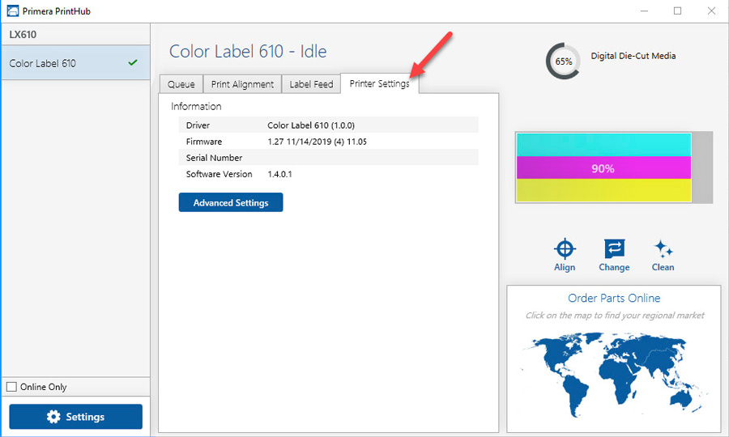Toggle the Online Only checkbox
The image size is (729, 437).
11,386
